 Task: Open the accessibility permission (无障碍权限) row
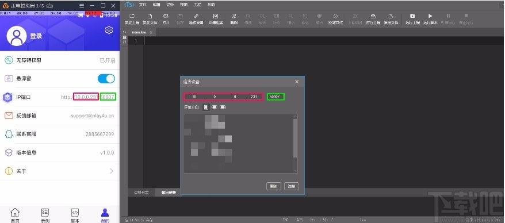click(60, 60)
